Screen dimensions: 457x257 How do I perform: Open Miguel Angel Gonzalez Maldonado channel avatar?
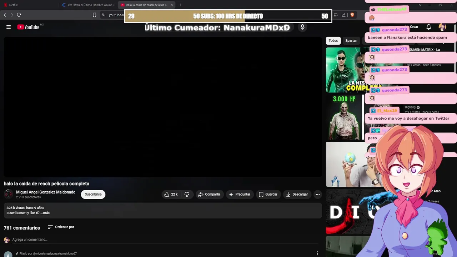(x=9, y=194)
